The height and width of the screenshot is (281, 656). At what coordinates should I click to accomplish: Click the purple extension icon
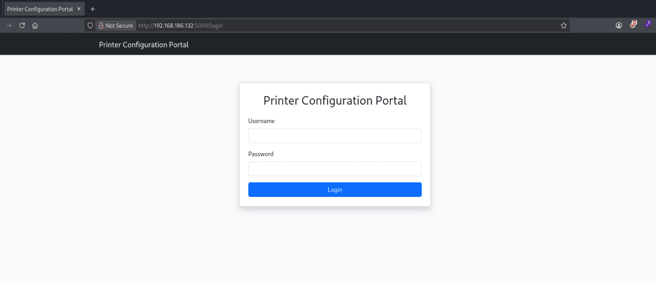(x=648, y=25)
